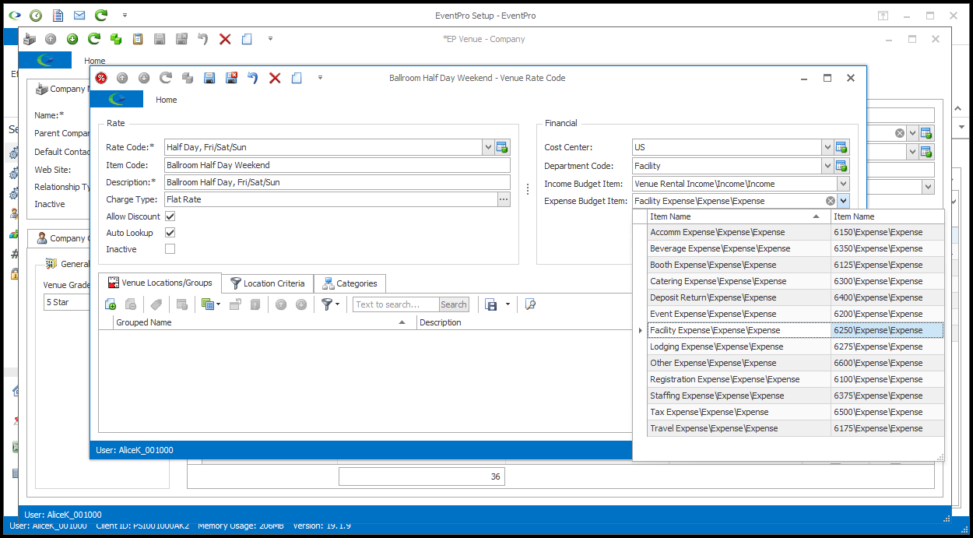The width and height of the screenshot is (973, 538).
Task: Open Charge Type ellipsis button
Action: [x=504, y=200]
